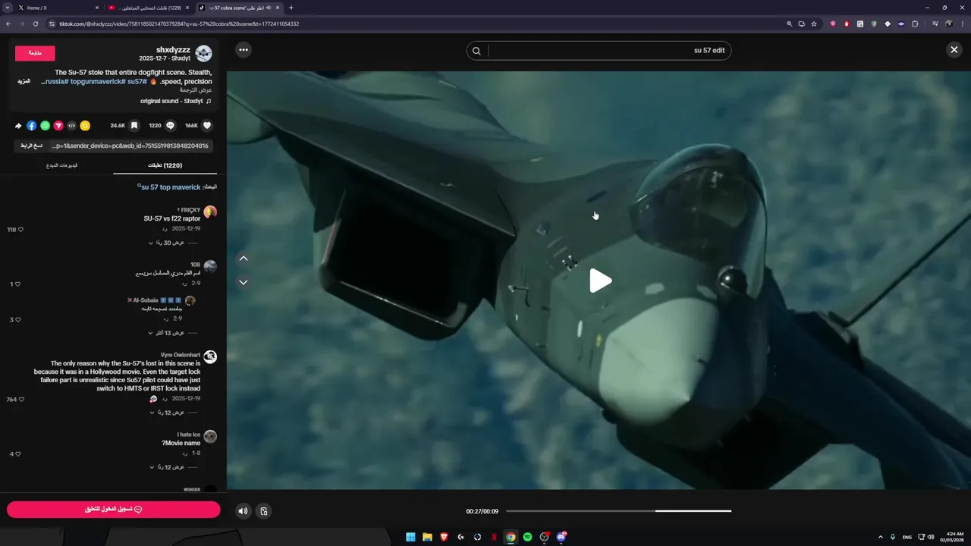This screenshot has width=971, height=546.
Task: Open the media controls icon in the browser toolbar
Action: 934,24
